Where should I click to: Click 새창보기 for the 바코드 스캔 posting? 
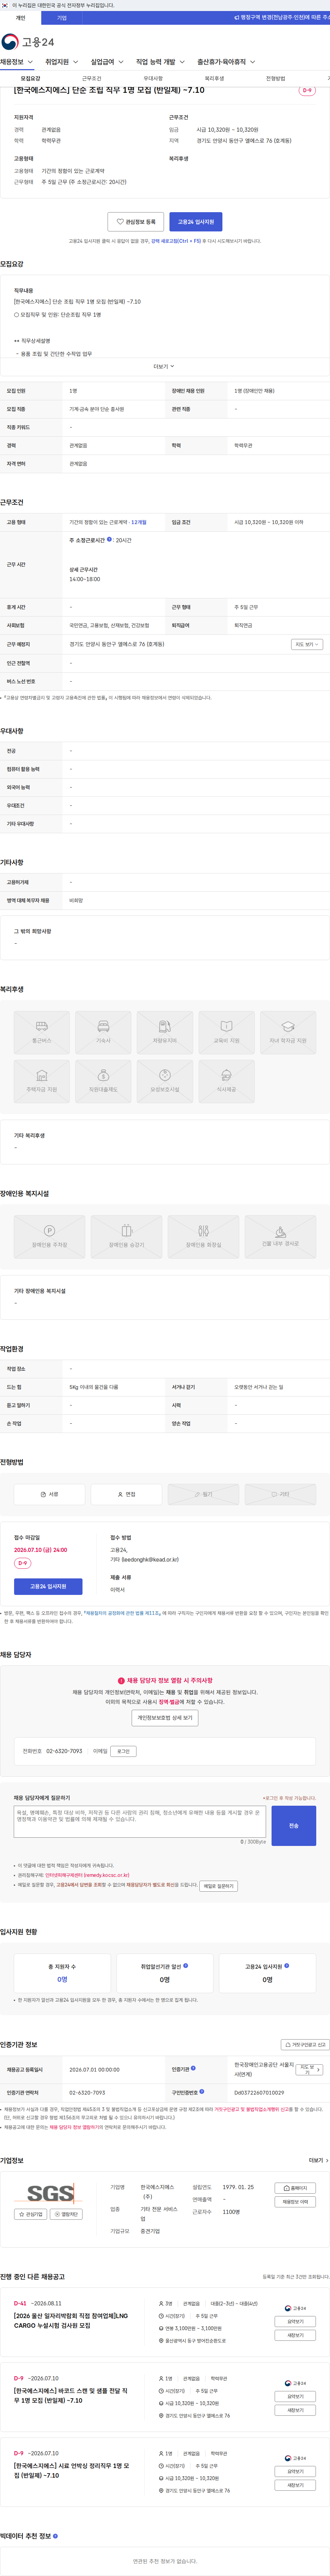[x=295, y=2410]
